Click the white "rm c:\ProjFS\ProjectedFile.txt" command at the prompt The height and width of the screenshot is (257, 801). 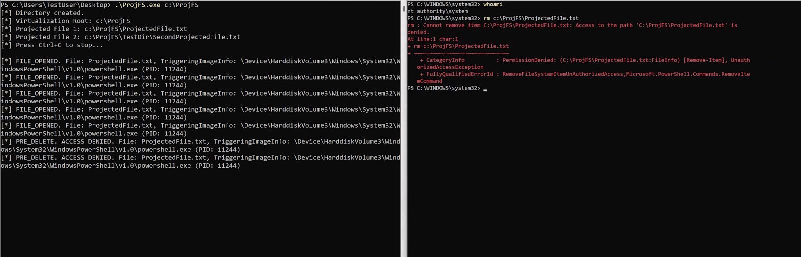[x=531, y=18]
